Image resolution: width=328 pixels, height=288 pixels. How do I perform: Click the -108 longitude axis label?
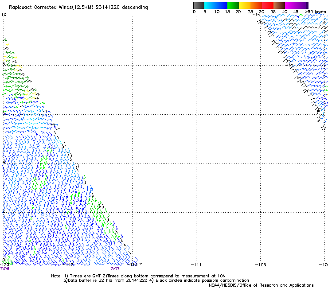click(x=260, y=265)
